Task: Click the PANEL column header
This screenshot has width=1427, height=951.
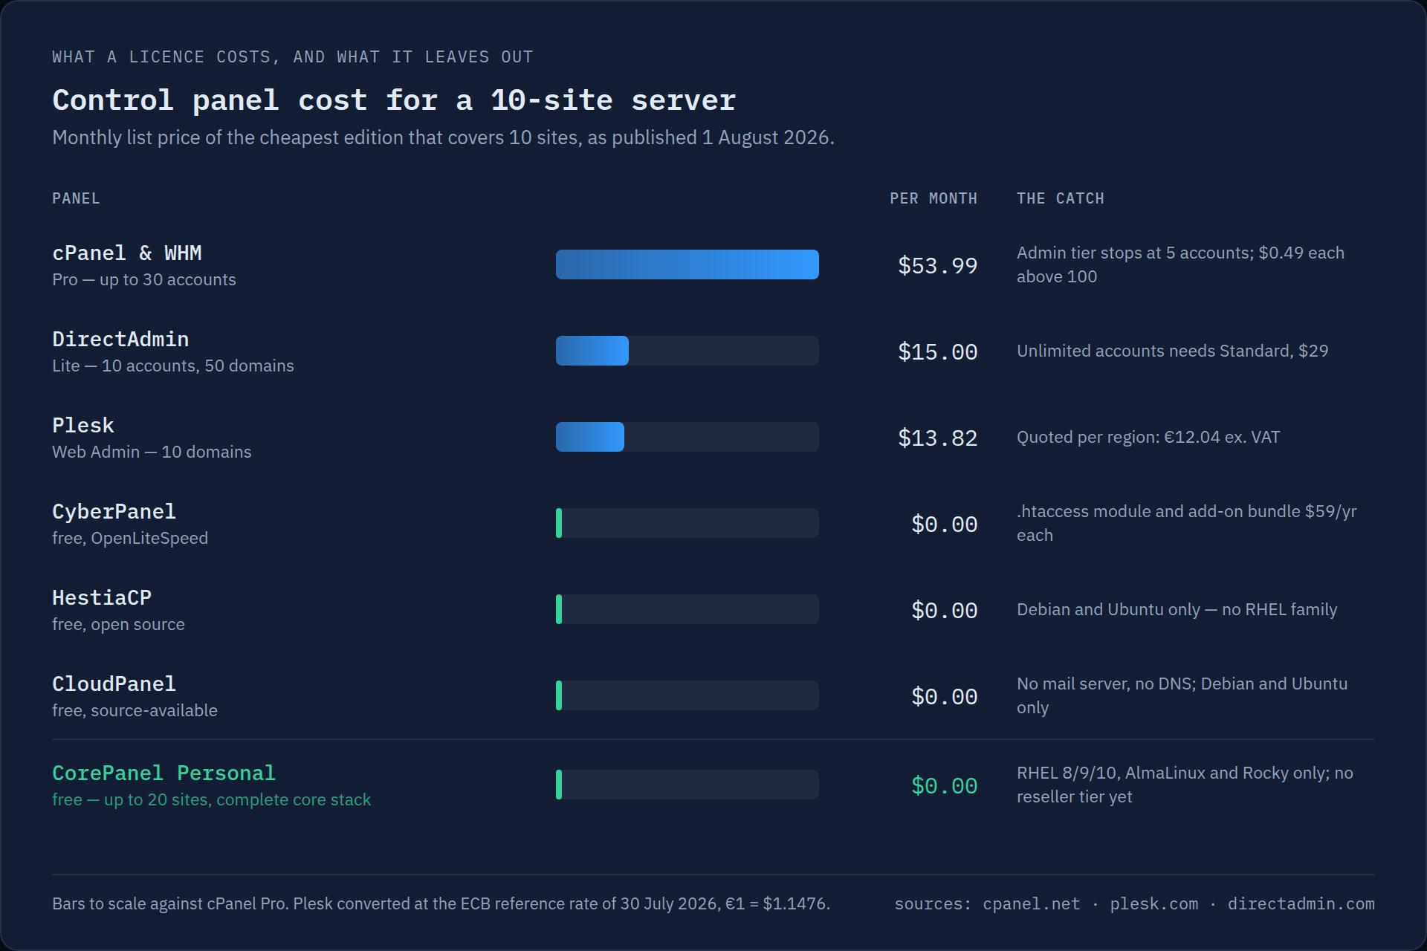Action: pos(76,198)
